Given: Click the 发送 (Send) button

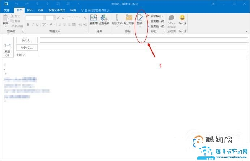Looking at the screenshot, I should pyautogui.click(x=8, y=47).
